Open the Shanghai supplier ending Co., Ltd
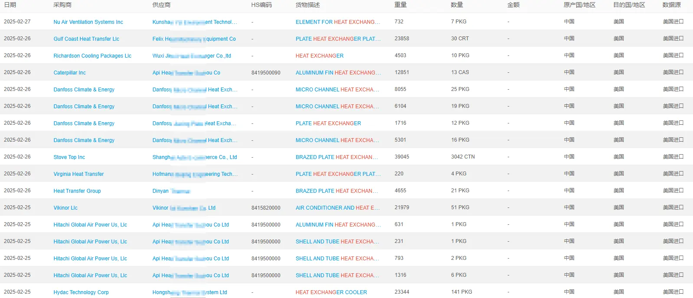Screen dimensions: 693x298 (194, 157)
